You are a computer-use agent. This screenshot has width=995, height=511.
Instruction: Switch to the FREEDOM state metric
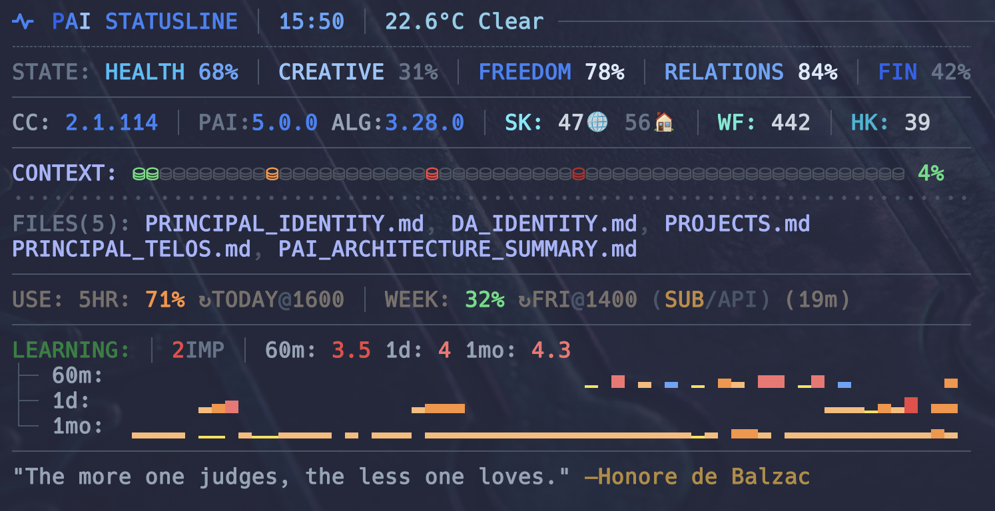click(x=525, y=71)
